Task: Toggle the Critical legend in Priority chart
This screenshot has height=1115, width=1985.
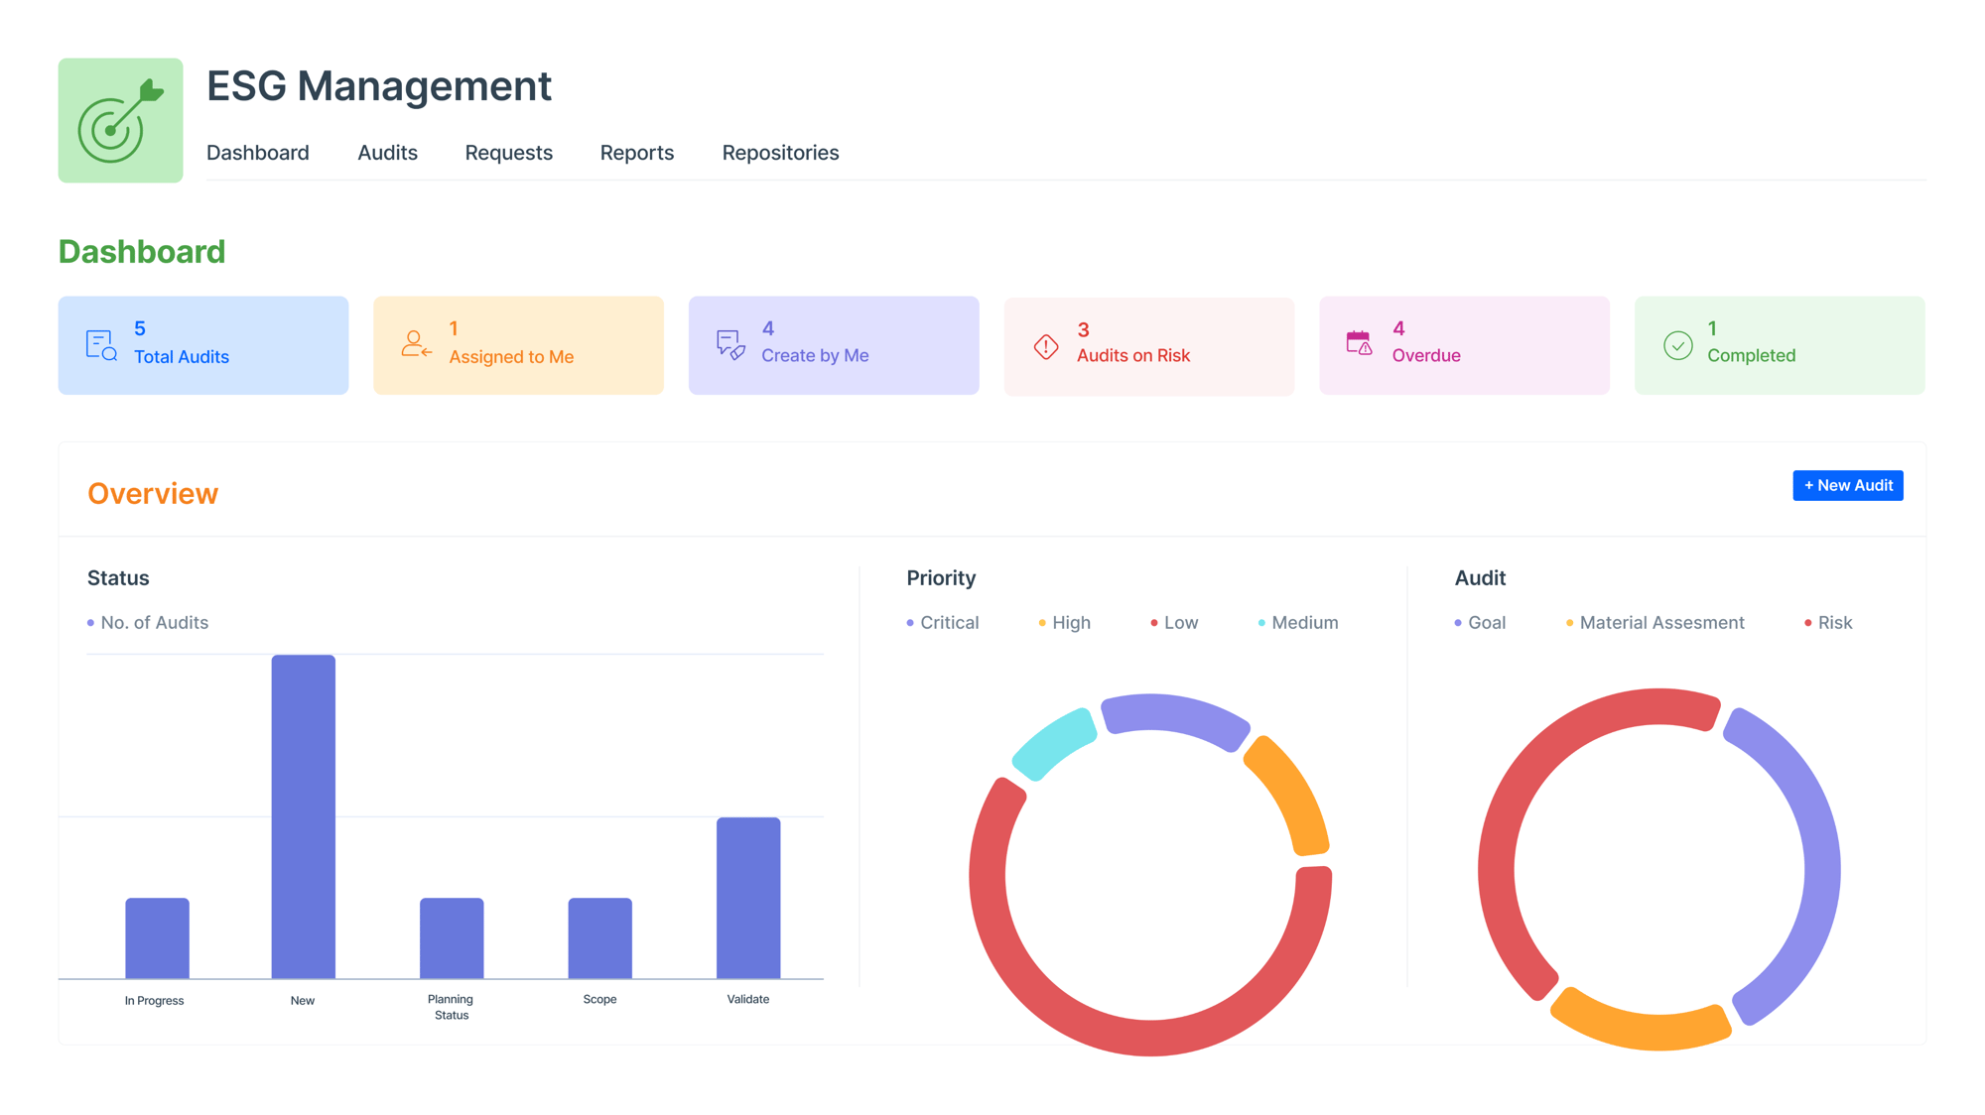Action: coord(943,623)
